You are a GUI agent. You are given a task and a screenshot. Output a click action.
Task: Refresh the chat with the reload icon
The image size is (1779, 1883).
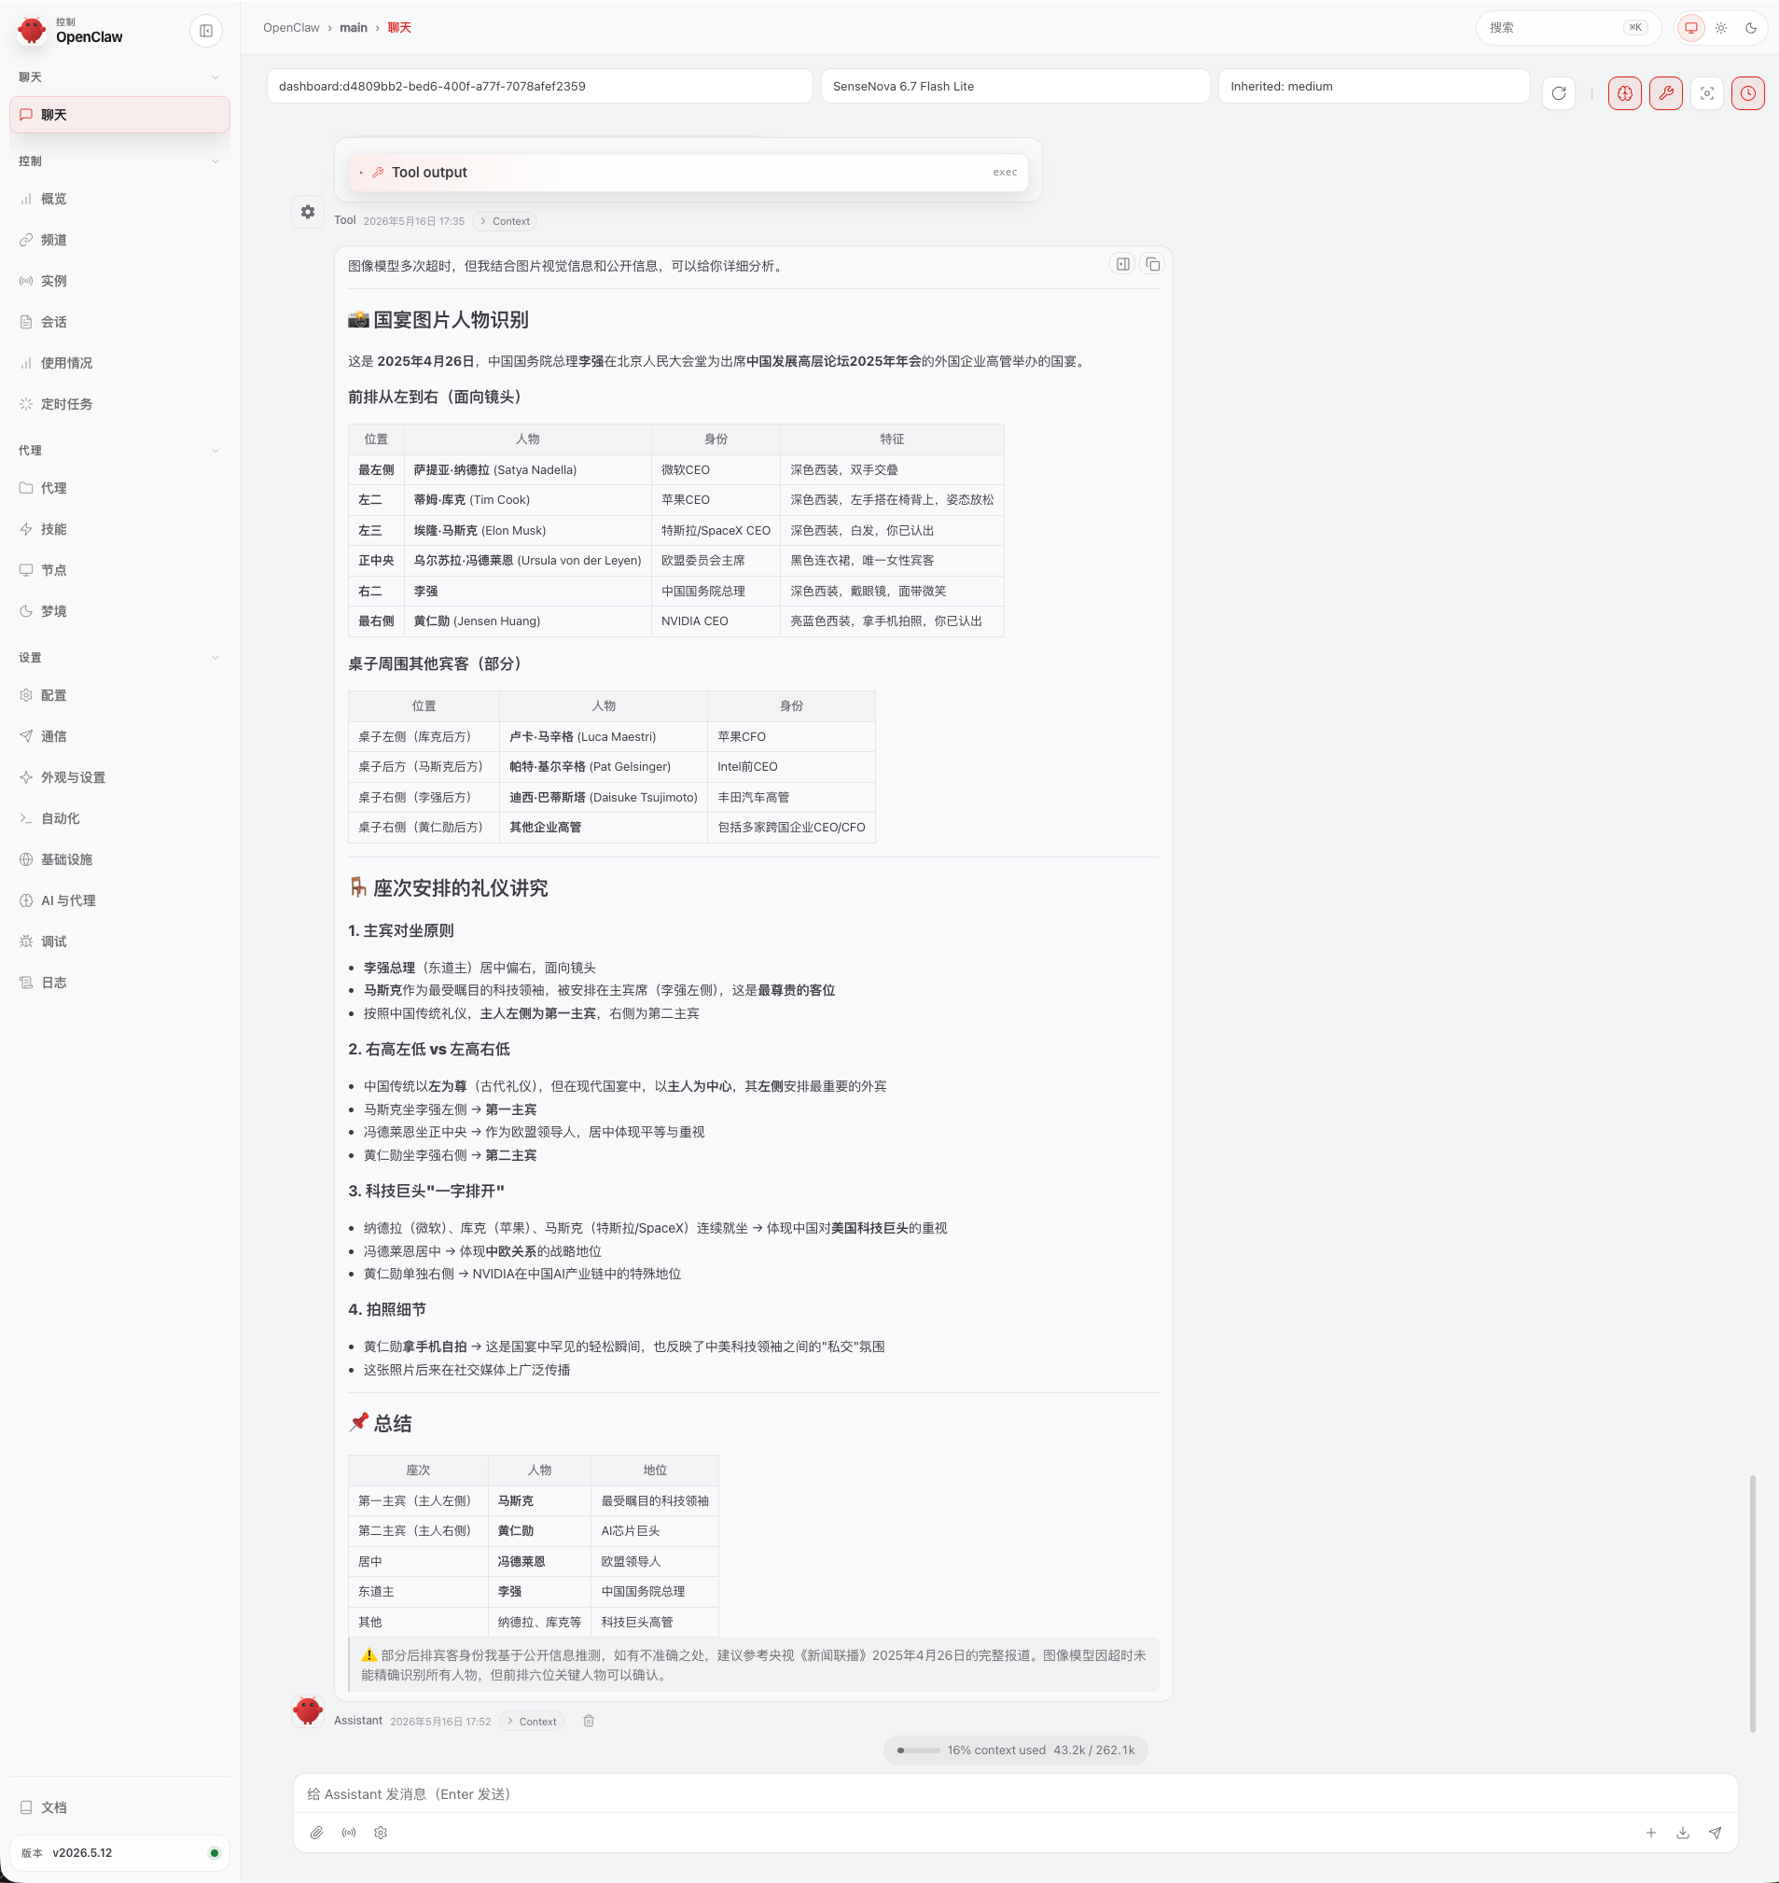(x=1559, y=93)
